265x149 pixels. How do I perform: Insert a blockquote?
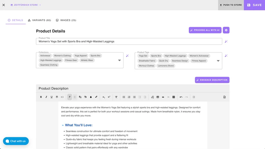pos(163,97)
